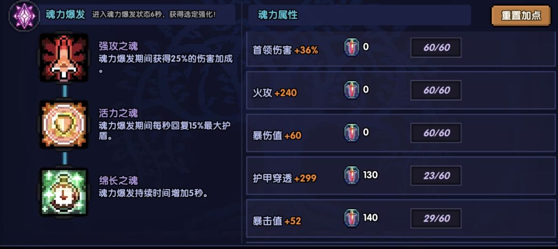The width and height of the screenshot is (558, 249).
Task: Click the soul gem icon beside 暴伤值
Action: coord(351,133)
